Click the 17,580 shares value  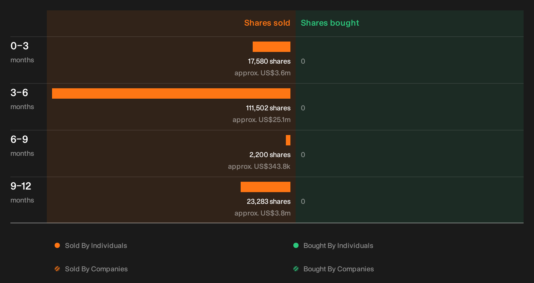[269, 61]
